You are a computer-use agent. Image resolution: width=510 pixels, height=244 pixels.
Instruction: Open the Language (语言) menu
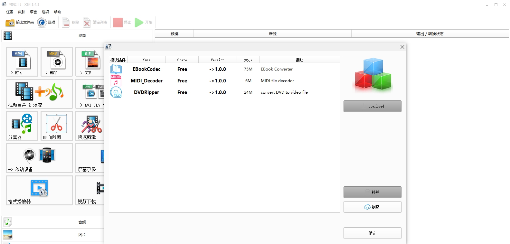(33, 12)
